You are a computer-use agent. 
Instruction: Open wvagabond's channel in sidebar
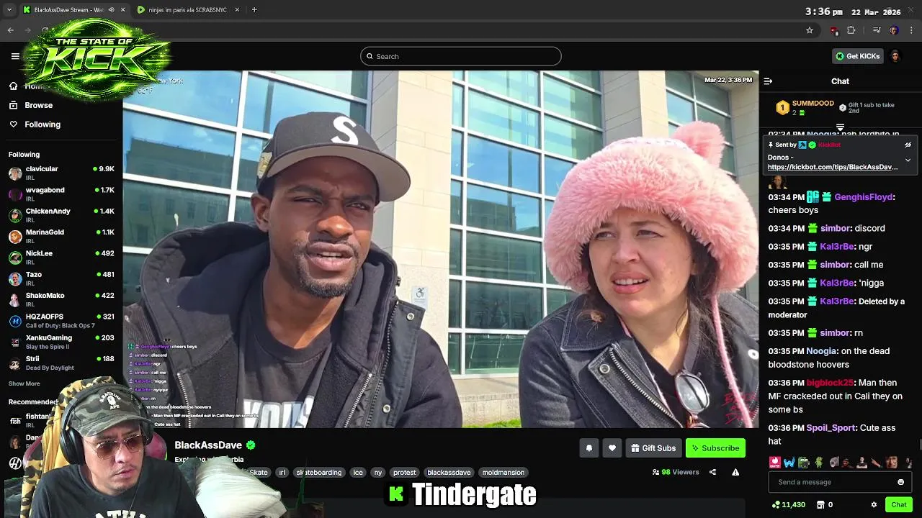[61, 194]
